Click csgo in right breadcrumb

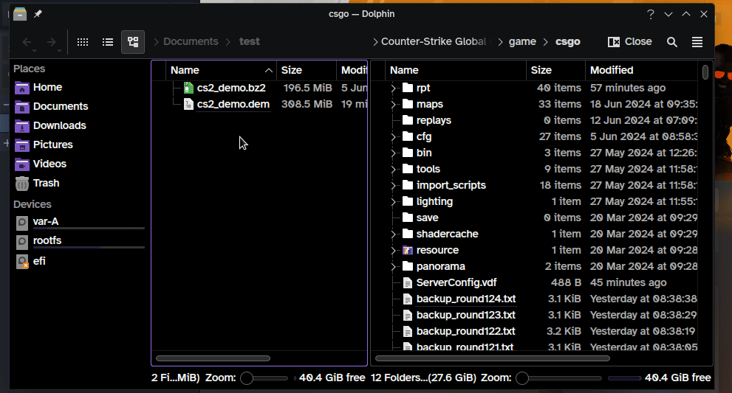[x=568, y=41]
